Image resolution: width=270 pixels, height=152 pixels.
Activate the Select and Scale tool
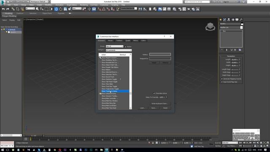65,9
